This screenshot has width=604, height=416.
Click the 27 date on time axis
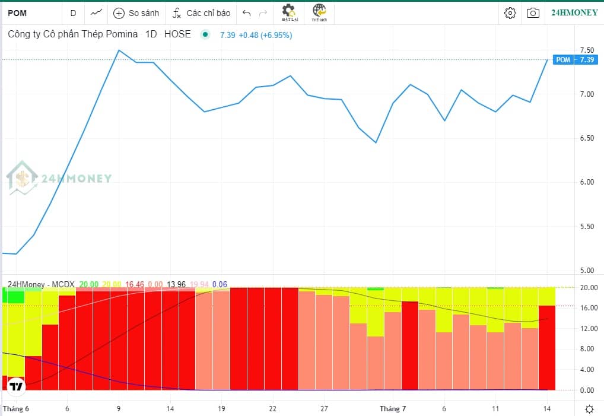click(x=325, y=409)
